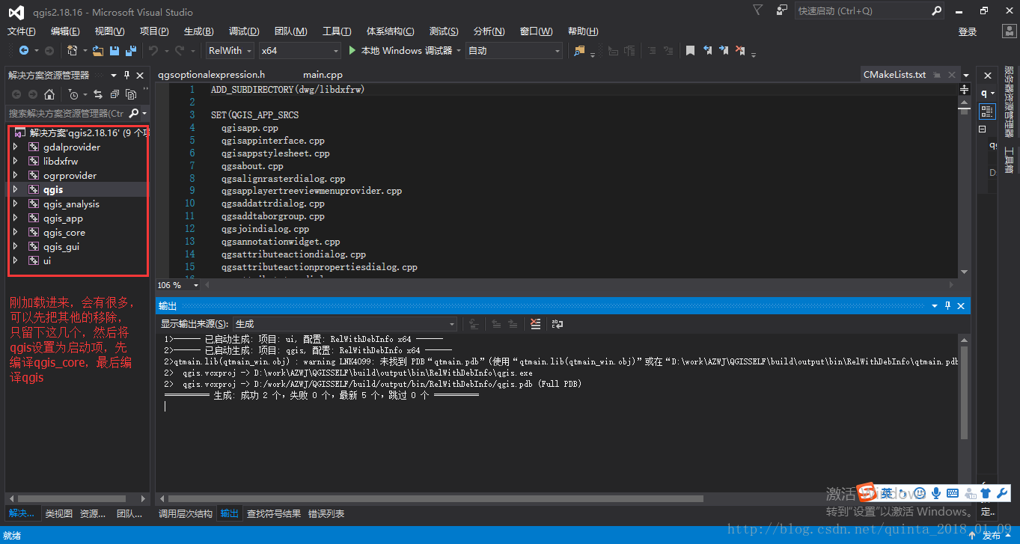
Task: Sync with active document in Solution Explorer
Action: coord(98,94)
